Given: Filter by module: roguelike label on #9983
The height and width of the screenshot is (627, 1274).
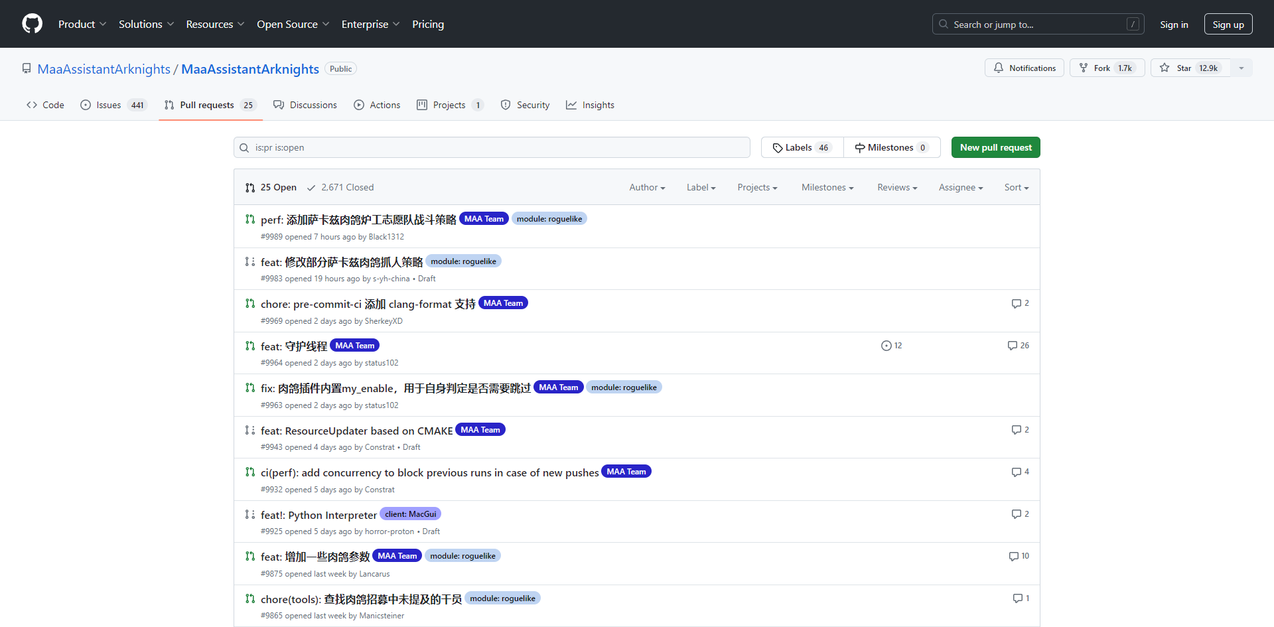Looking at the screenshot, I should (463, 261).
